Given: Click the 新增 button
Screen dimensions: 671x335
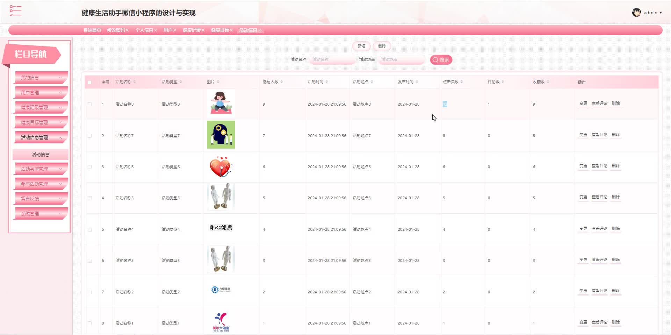Looking at the screenshot, I should [x=361, y=46].
